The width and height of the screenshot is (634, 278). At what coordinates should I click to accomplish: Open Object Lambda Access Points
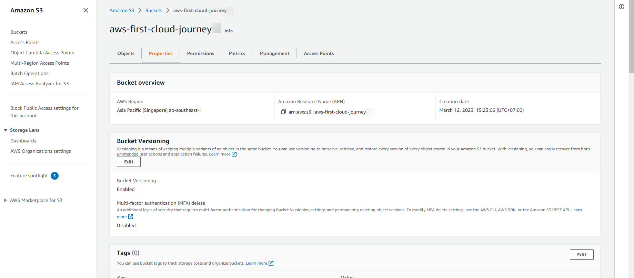[x=42, y=53]
